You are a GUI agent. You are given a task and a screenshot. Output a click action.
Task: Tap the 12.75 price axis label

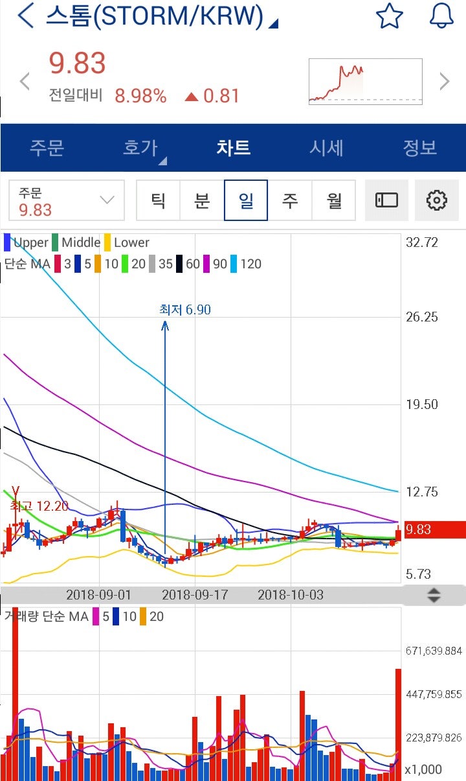422,492
